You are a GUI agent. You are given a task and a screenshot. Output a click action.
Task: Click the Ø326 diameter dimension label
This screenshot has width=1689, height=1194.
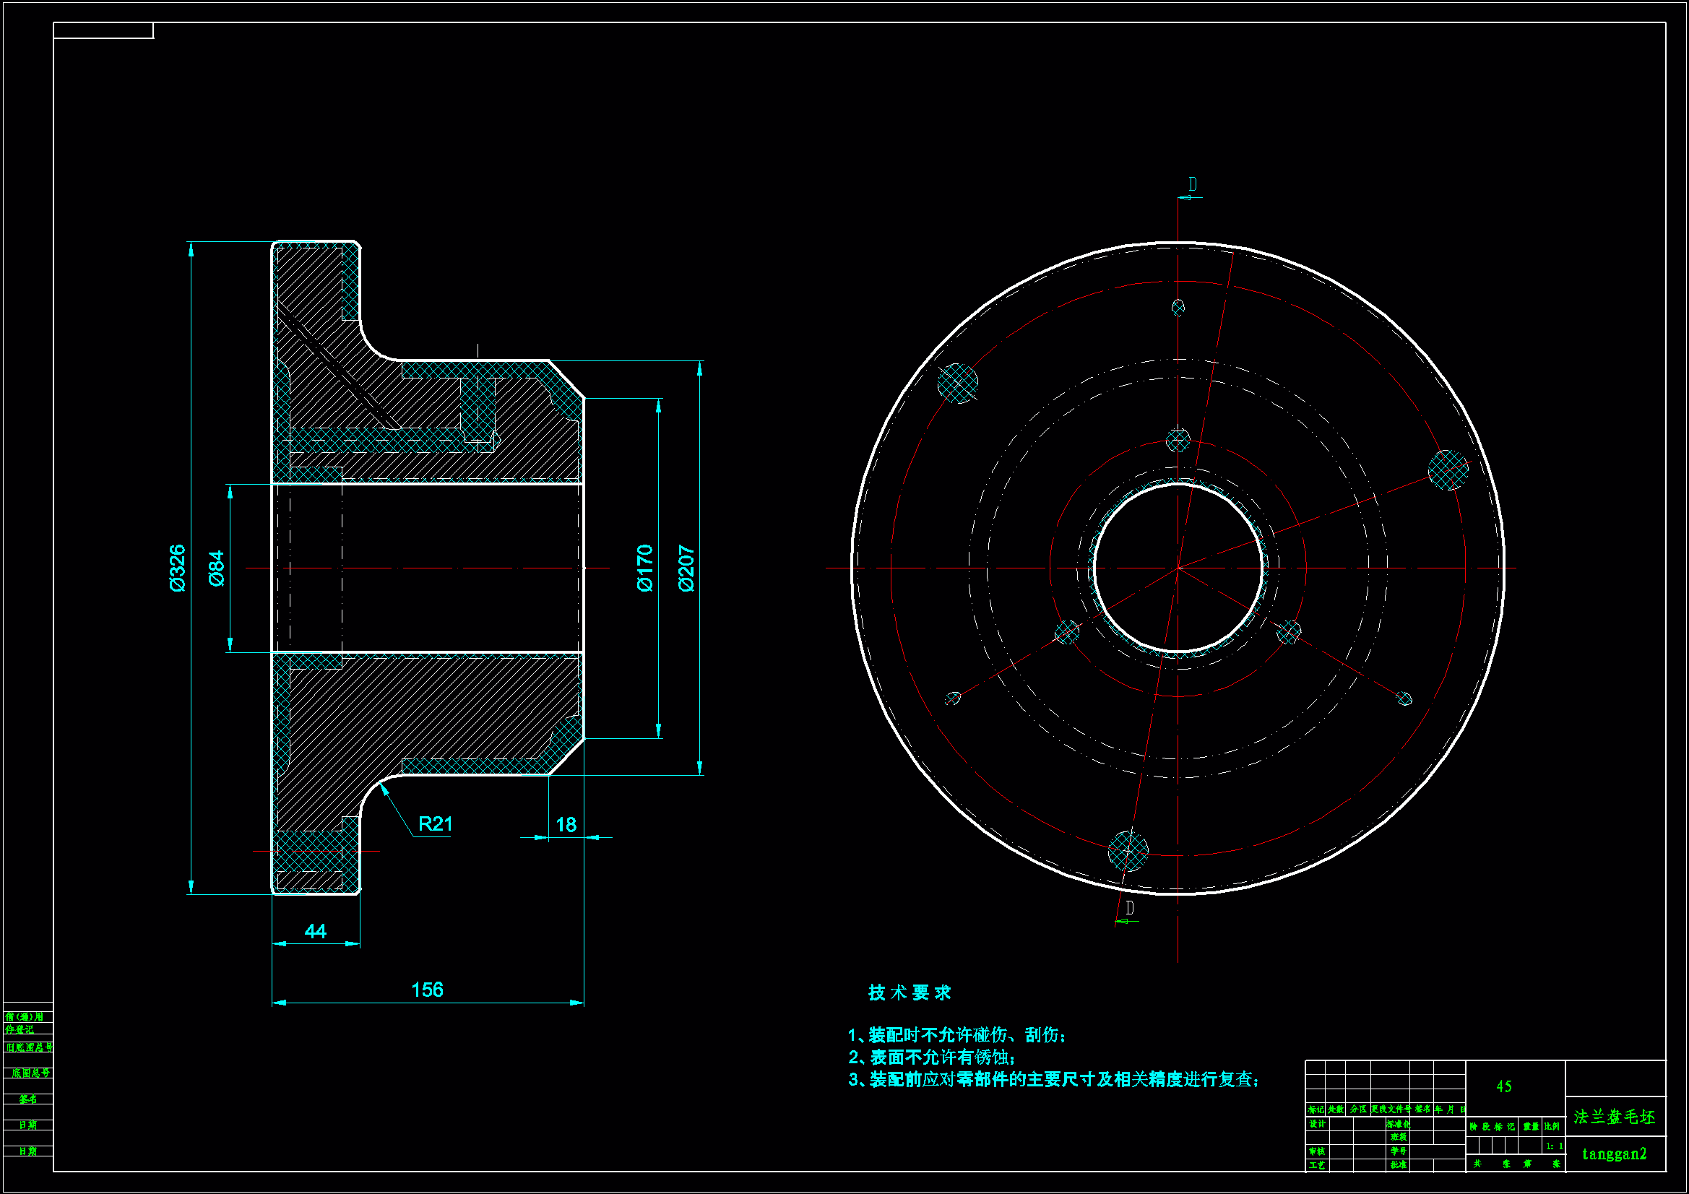click(x=177, y=568)
